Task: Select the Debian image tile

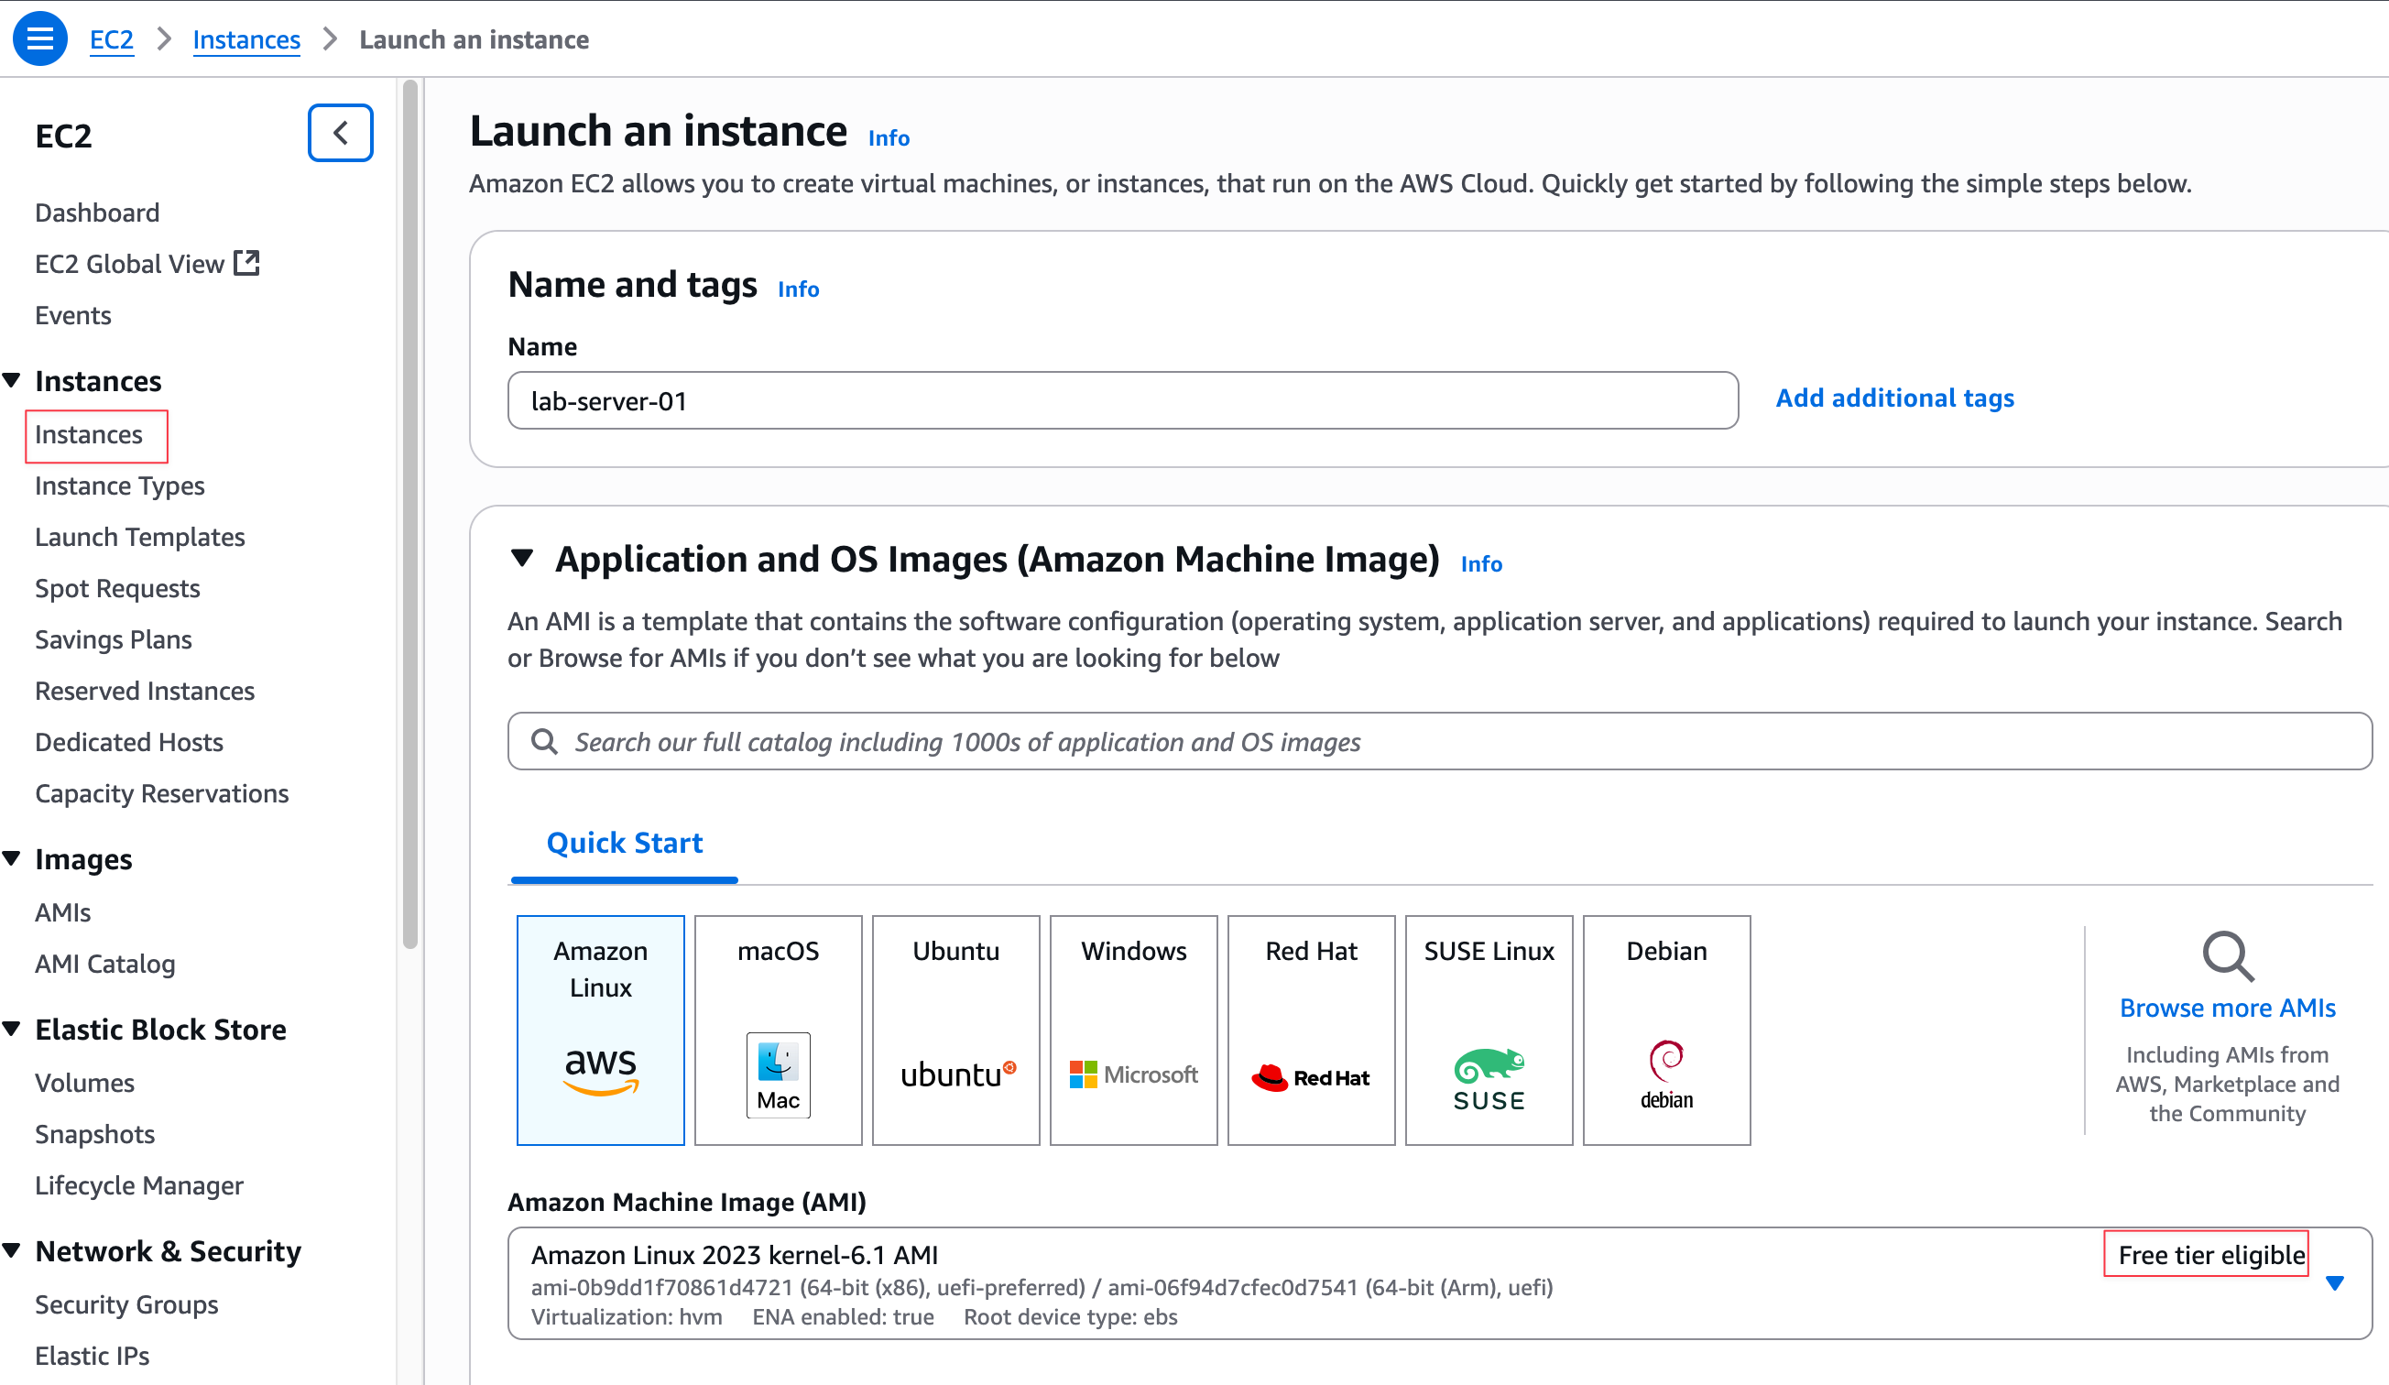Action: 1665,1030
